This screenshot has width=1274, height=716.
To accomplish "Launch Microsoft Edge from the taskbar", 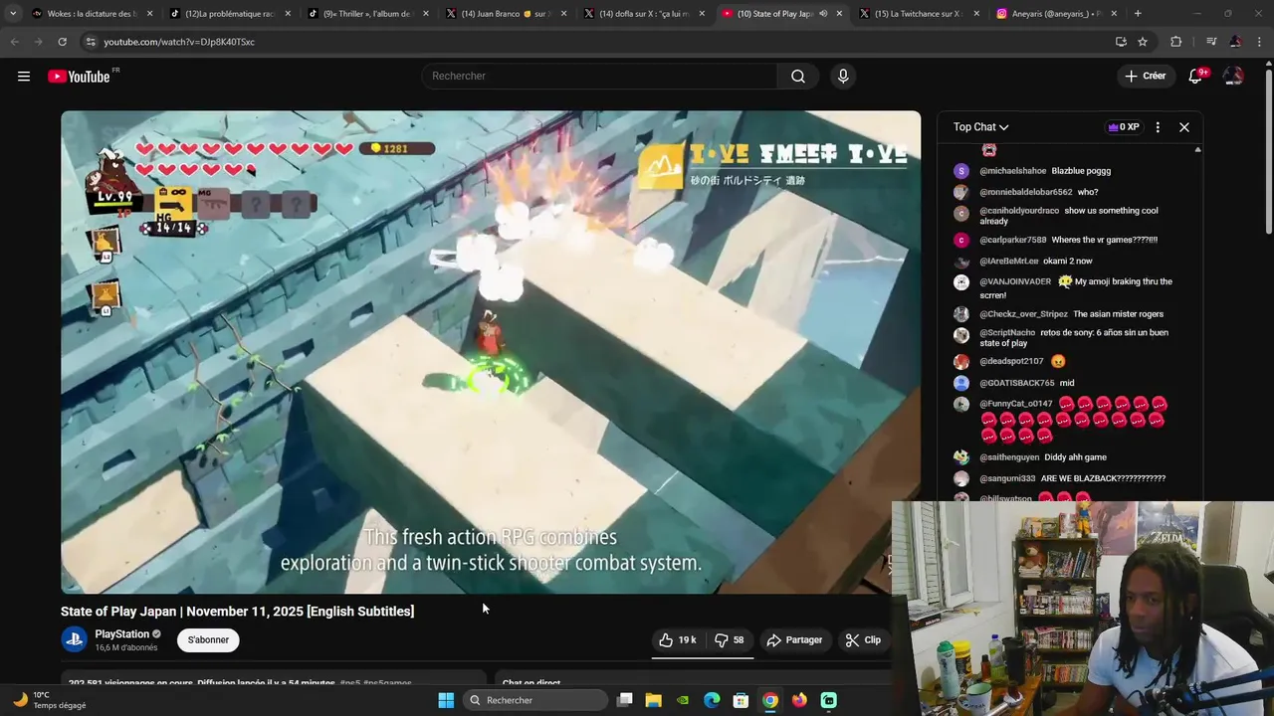I will (712, 700).
